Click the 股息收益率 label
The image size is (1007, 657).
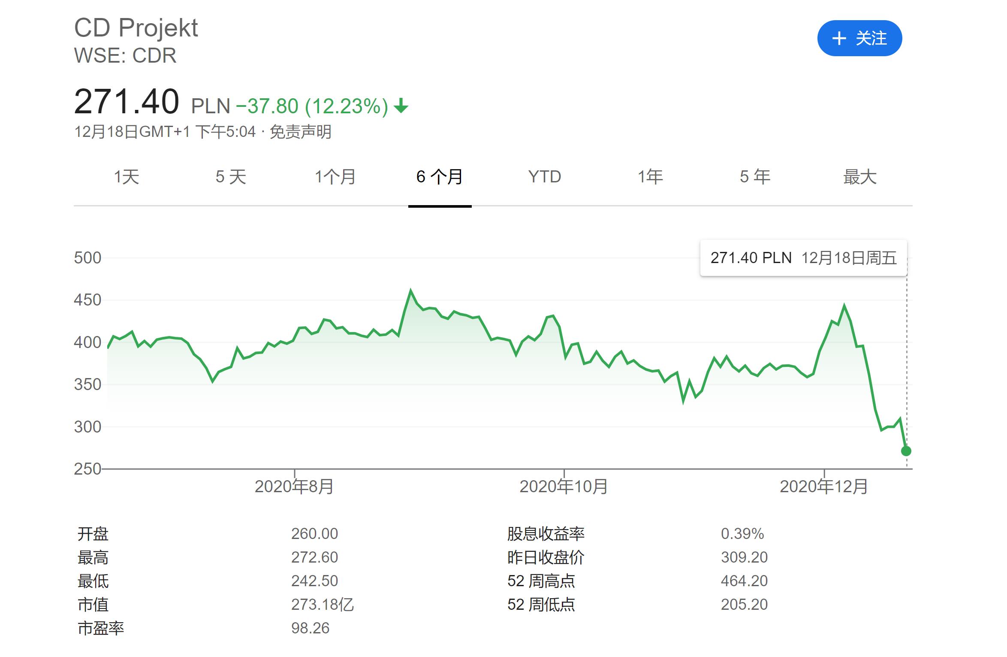(x=546, y=534)
